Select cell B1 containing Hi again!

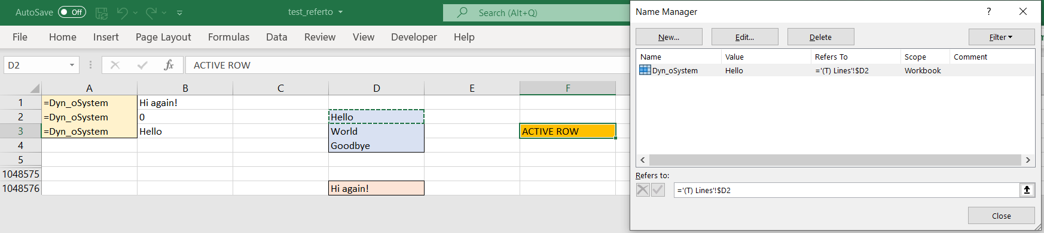click(x=185, y=102)
